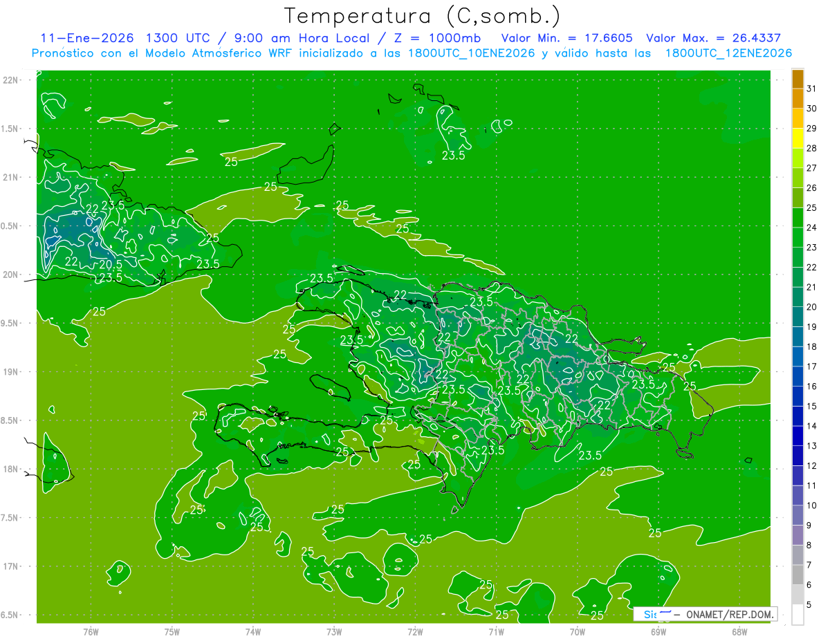This screenshot has height=641, width=830.
Task: Click the "16" label on the color scale
Action: coord(811,387)
